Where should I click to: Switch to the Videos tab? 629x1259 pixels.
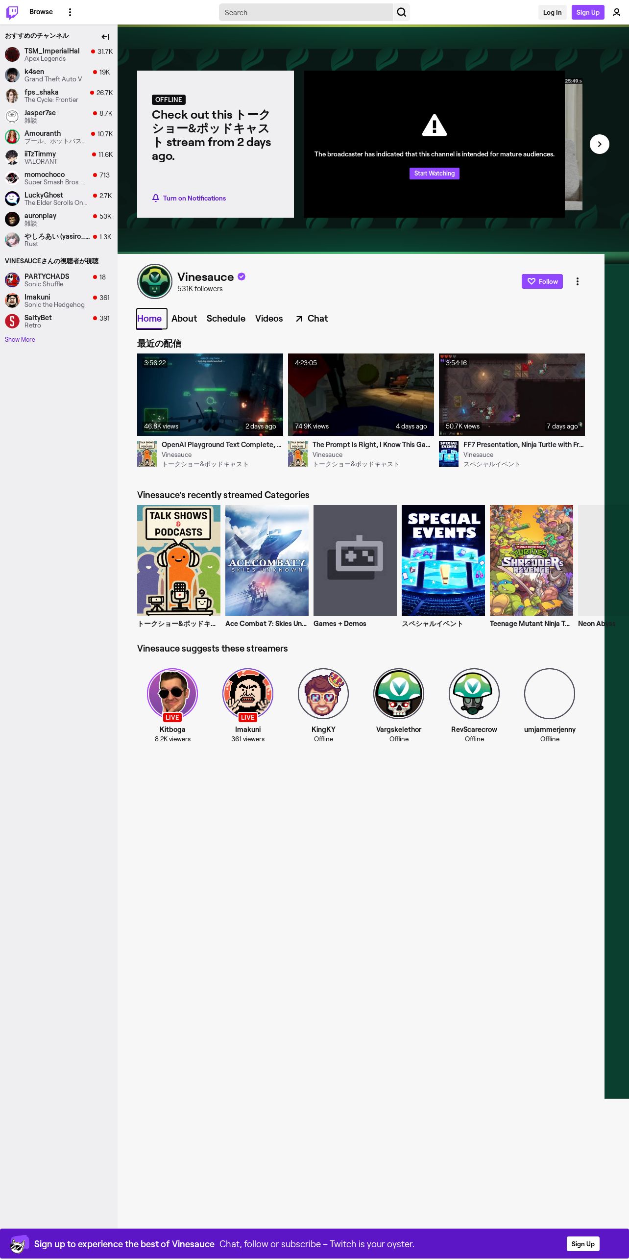click(269, 319)
